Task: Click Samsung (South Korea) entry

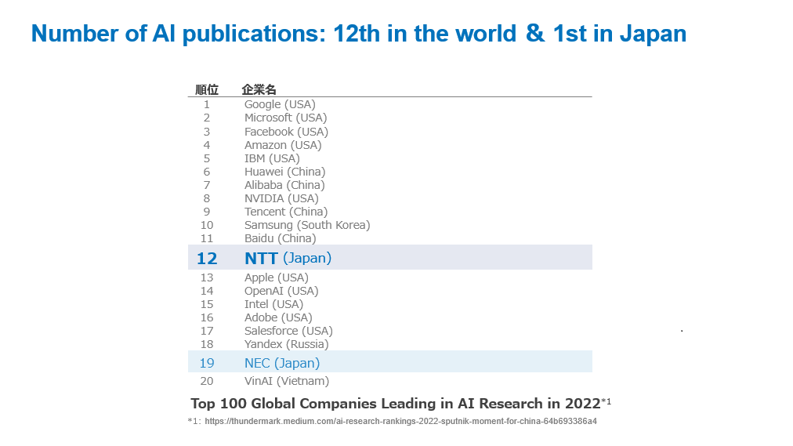Action: (x=307, y=225)
